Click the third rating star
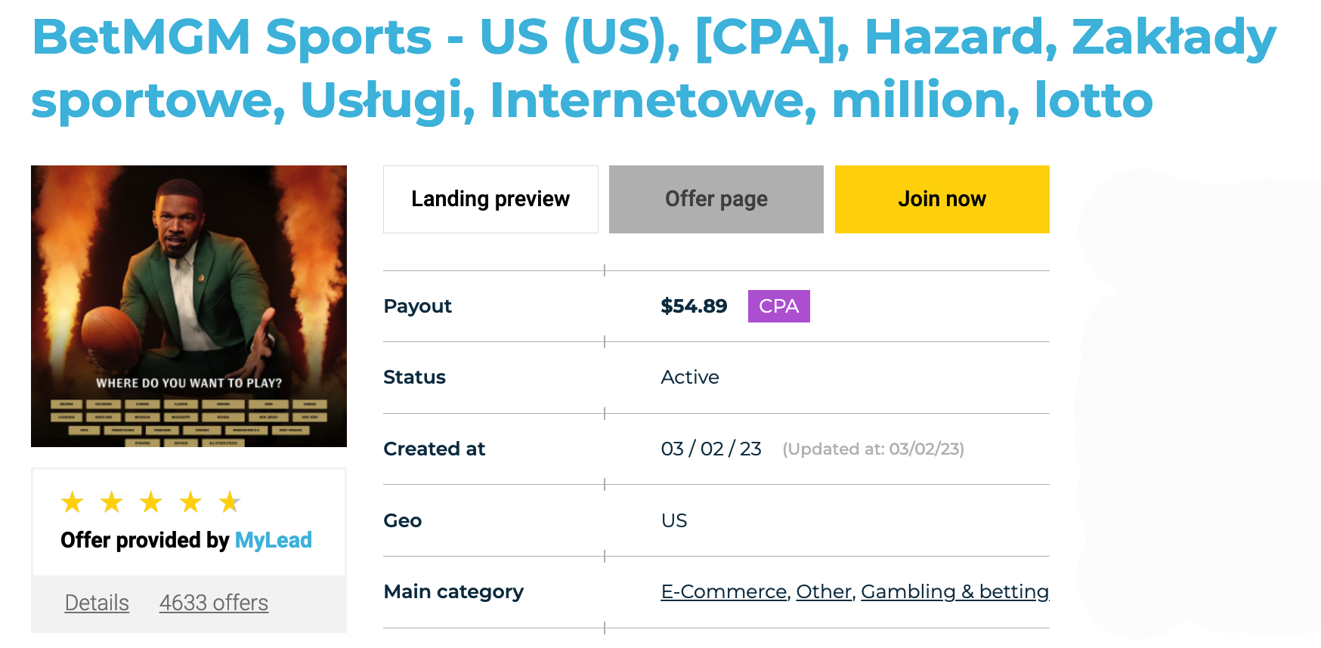 point(151,501)
